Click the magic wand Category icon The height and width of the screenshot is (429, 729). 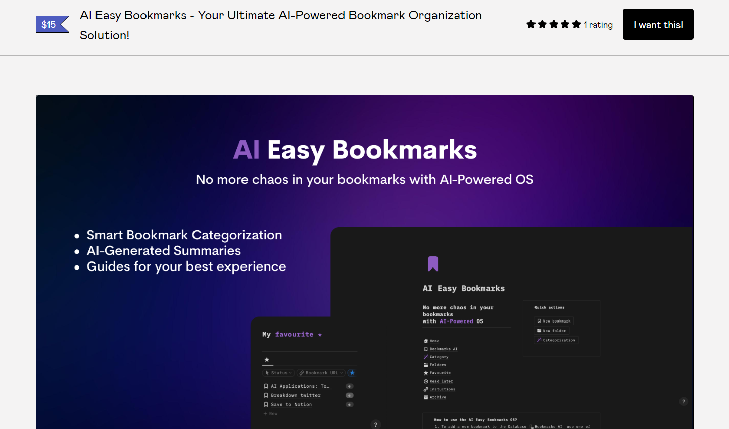(x=426, y=357)
